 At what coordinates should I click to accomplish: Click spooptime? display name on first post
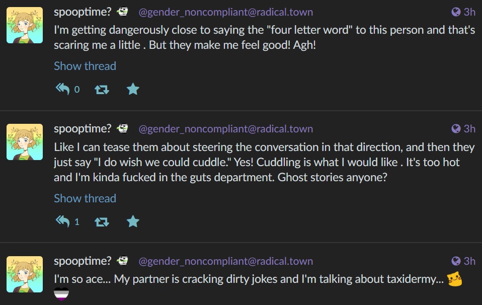[x=83, y=12]
